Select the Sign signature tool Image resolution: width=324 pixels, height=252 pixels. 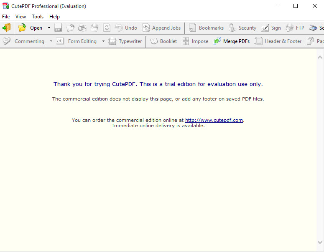[270, 28]
